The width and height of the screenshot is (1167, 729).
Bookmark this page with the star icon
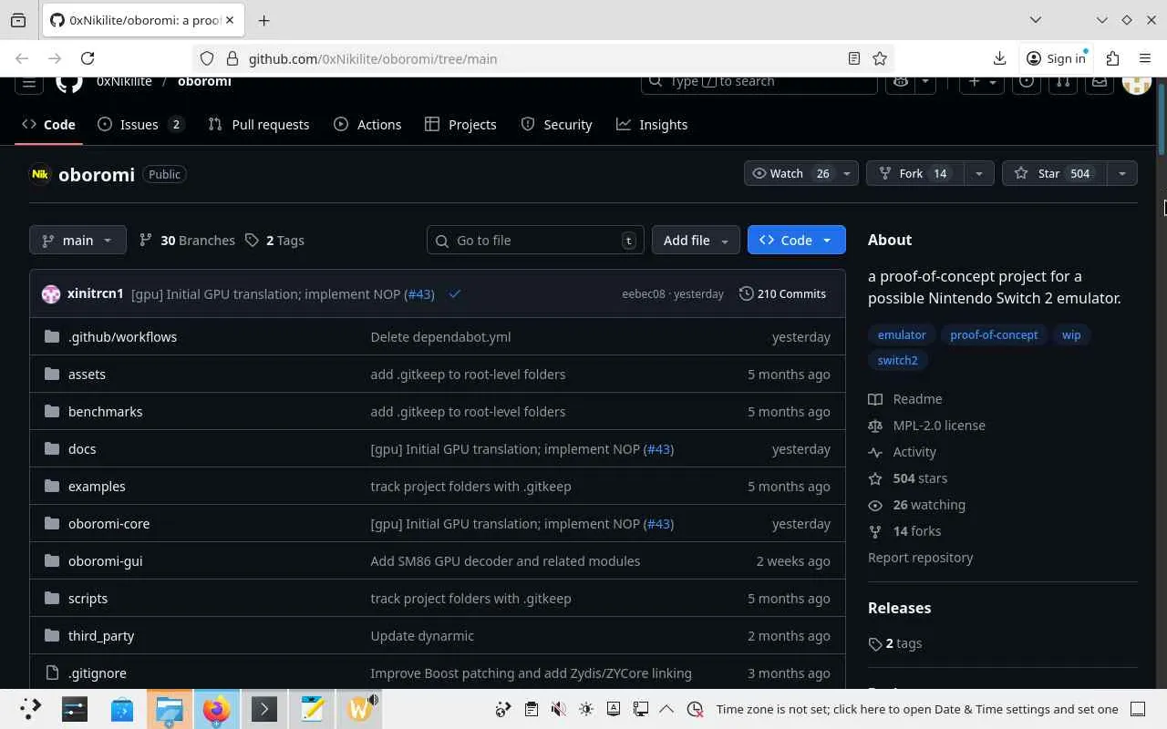pos(880,58)
